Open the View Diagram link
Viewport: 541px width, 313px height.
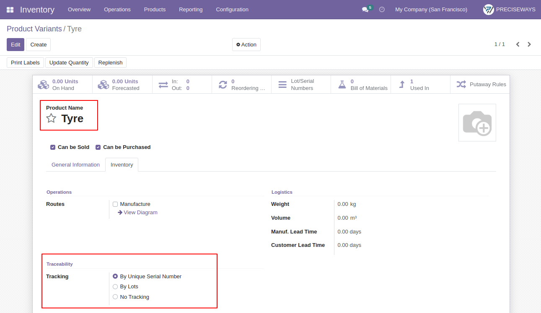137,213
